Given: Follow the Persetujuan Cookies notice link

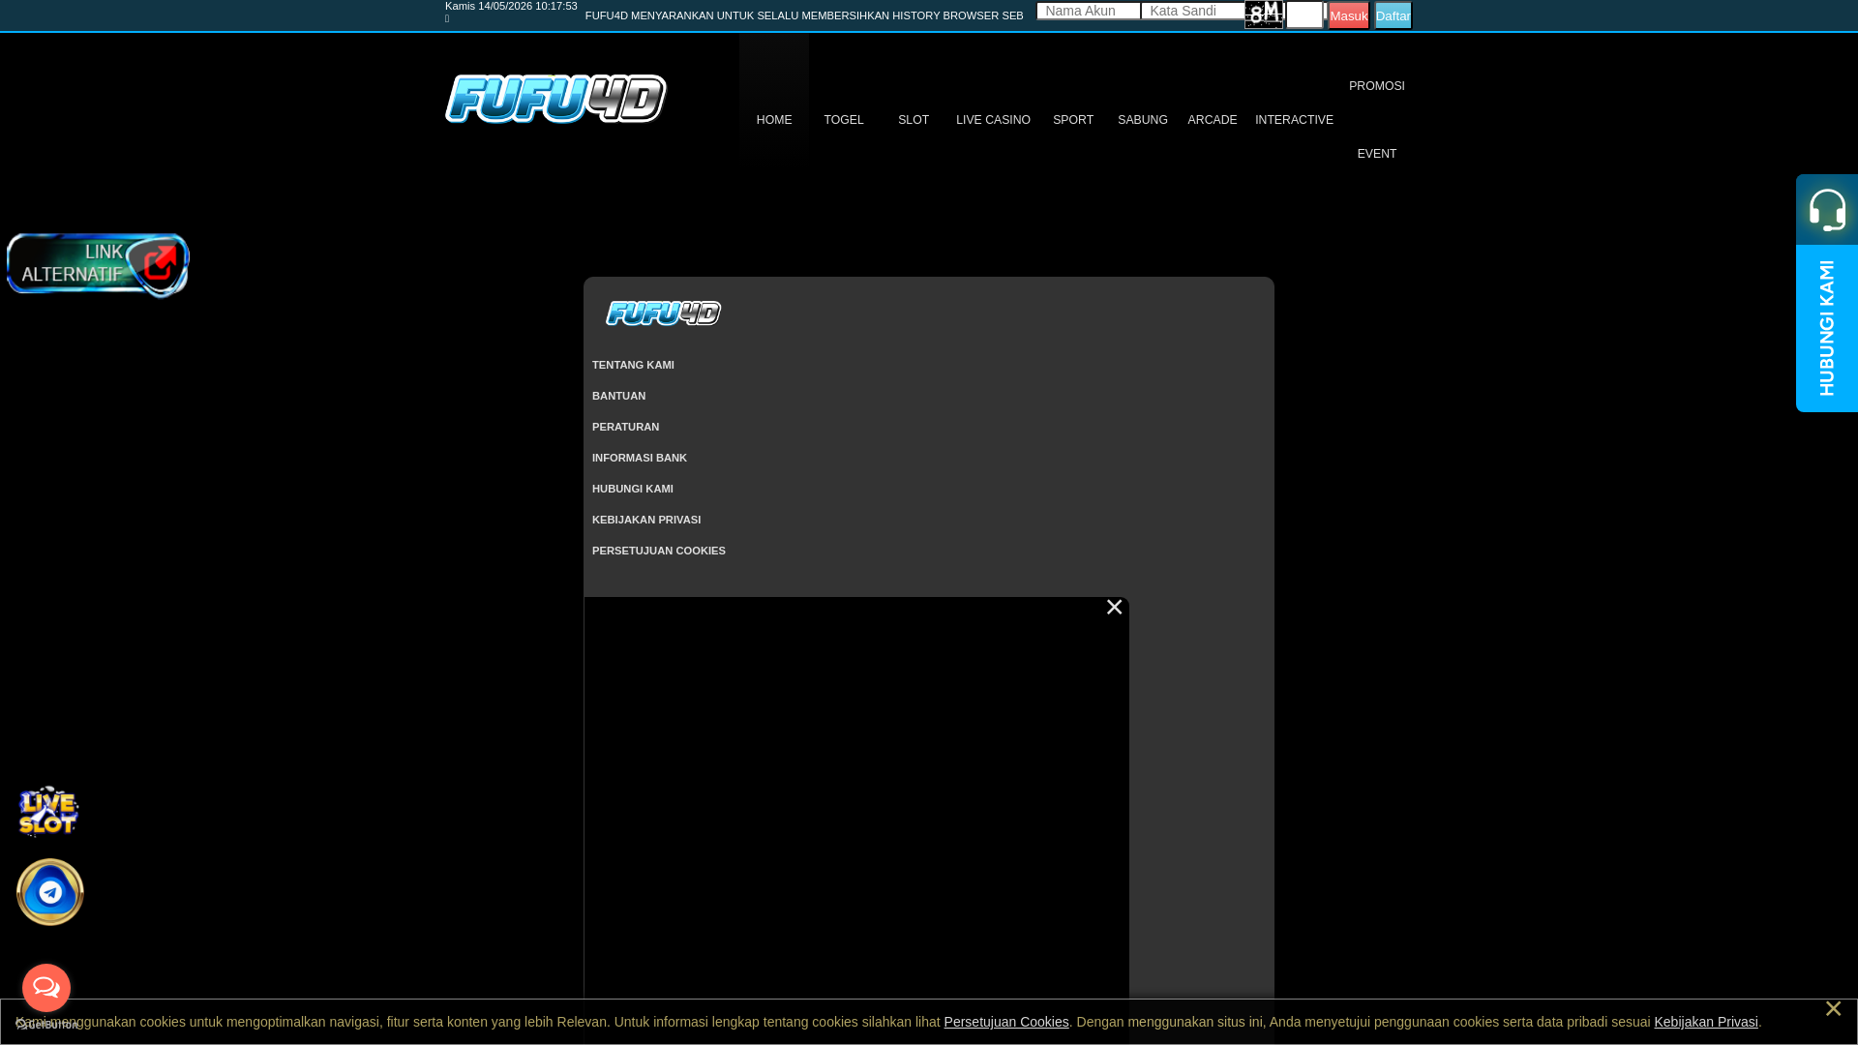Looking at the screenshot, I should 1006,1022.
